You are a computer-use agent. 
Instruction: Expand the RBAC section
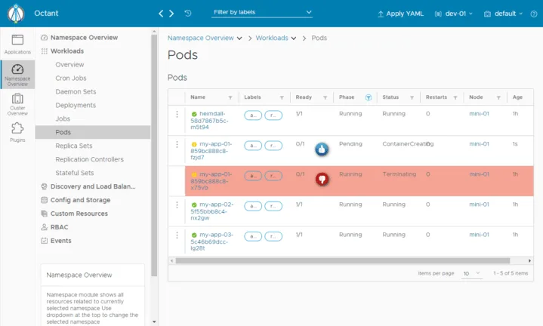[59, 227]
